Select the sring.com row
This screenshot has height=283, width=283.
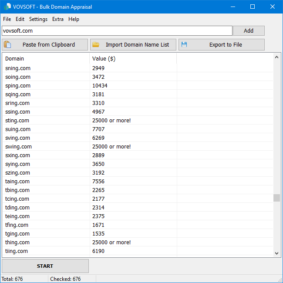pos(138,103)
